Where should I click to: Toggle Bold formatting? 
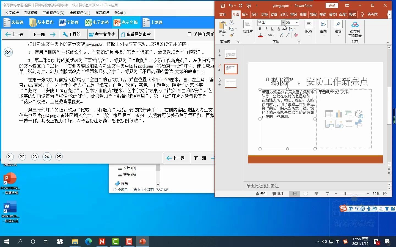pos(260,29)
